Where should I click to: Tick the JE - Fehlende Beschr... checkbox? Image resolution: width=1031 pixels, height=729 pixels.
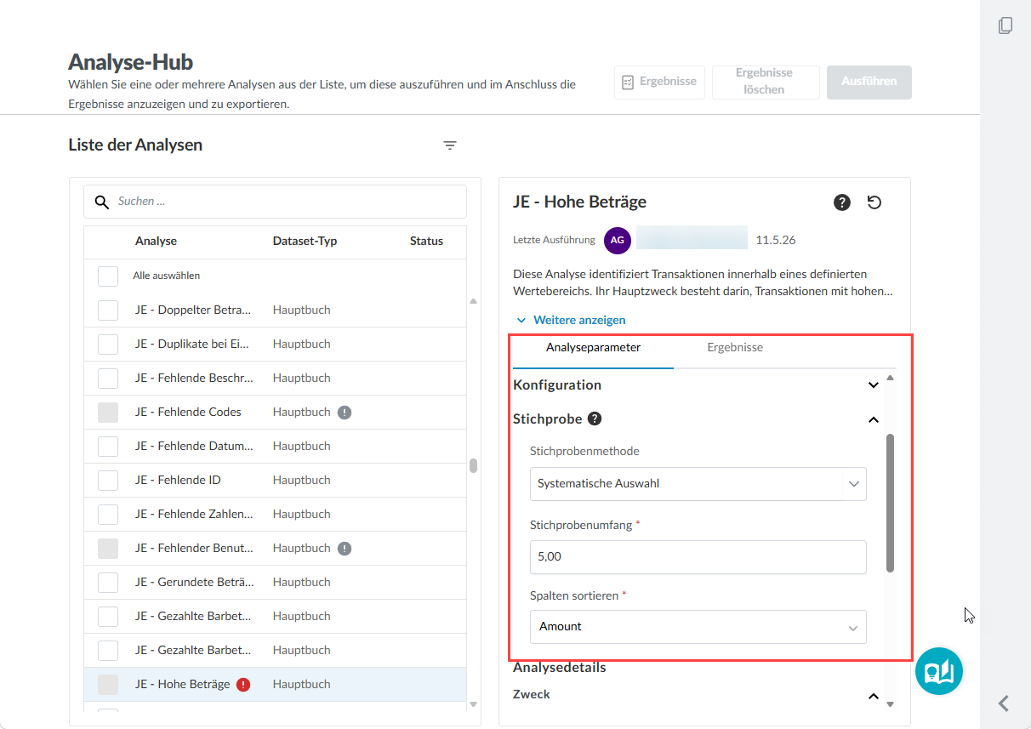point(108,379)
